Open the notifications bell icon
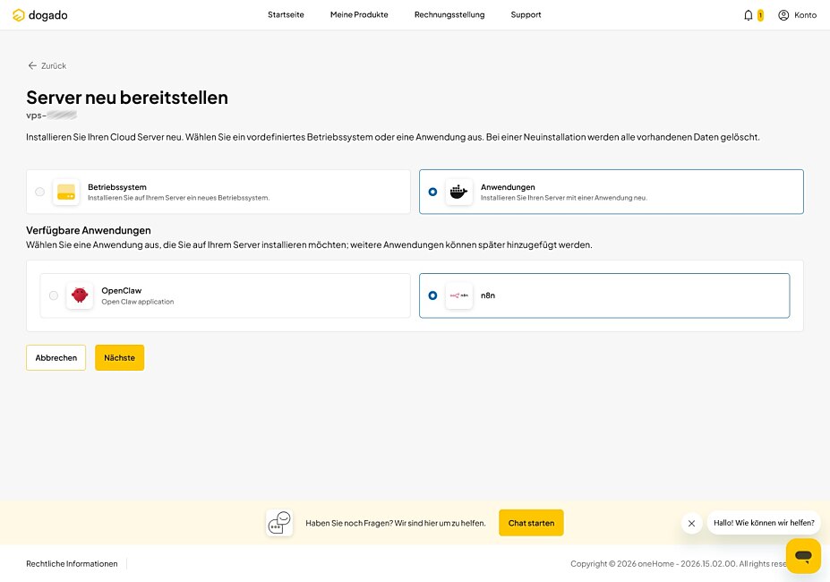Screen dimensions: 830x582 click(x=748, y=15)
